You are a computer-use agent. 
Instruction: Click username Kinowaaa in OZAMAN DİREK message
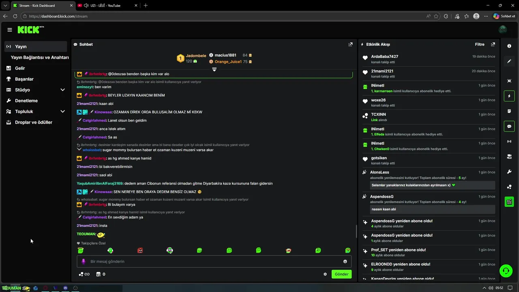coord(103,112)
